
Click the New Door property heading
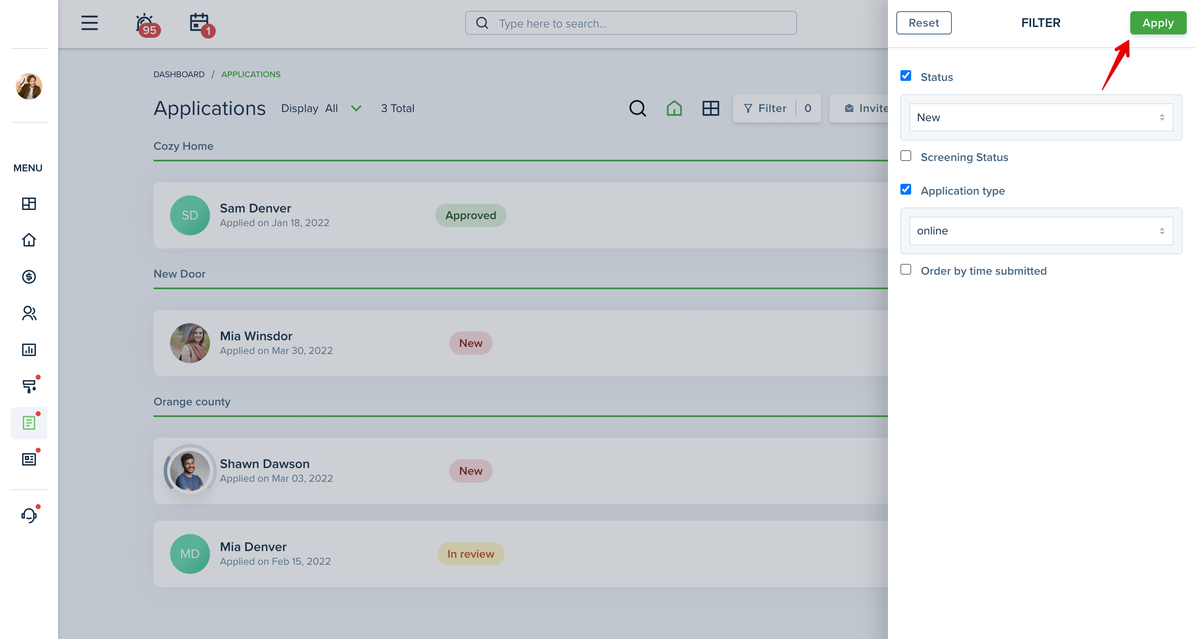click(x=179, y=274)
